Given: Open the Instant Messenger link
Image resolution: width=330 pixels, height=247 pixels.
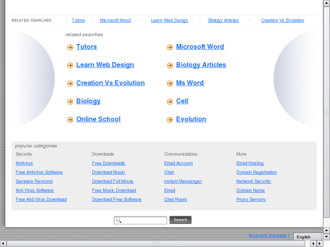Looking at the screenshot, I should (x=183, y=181).
